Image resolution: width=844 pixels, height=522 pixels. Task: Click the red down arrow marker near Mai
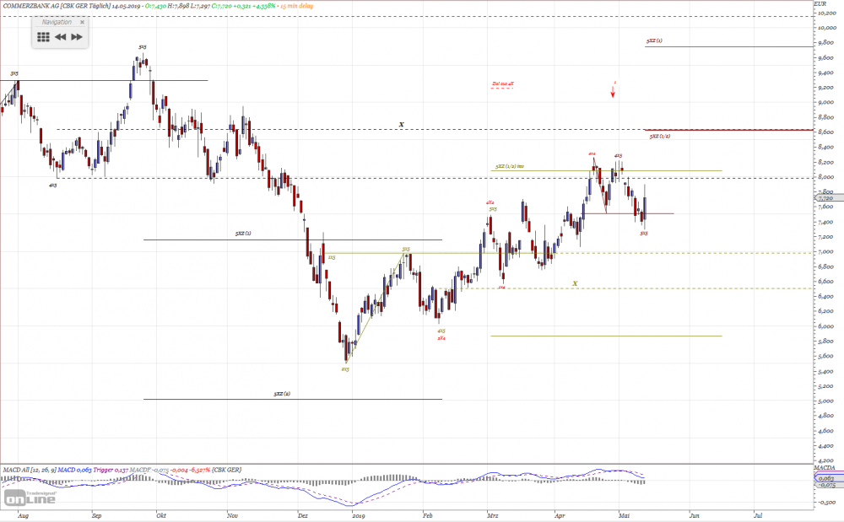[613, 91]
